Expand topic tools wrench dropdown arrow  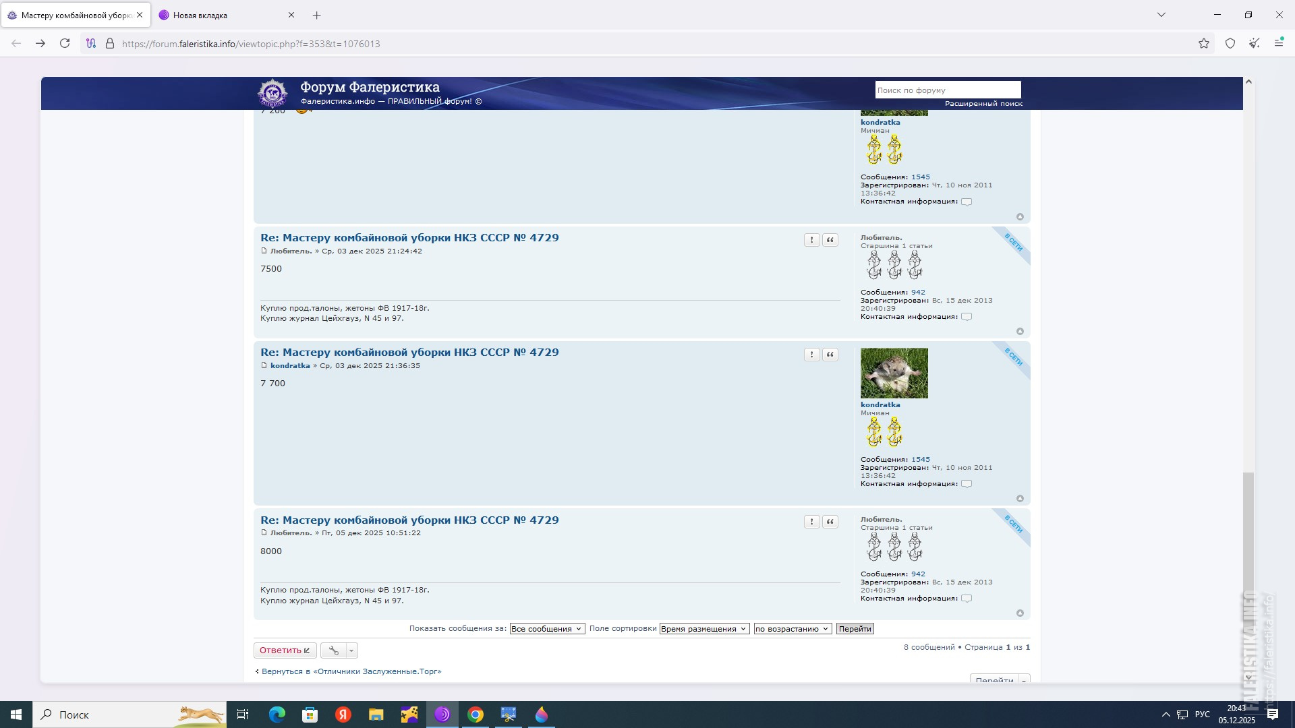click(351, 650)
